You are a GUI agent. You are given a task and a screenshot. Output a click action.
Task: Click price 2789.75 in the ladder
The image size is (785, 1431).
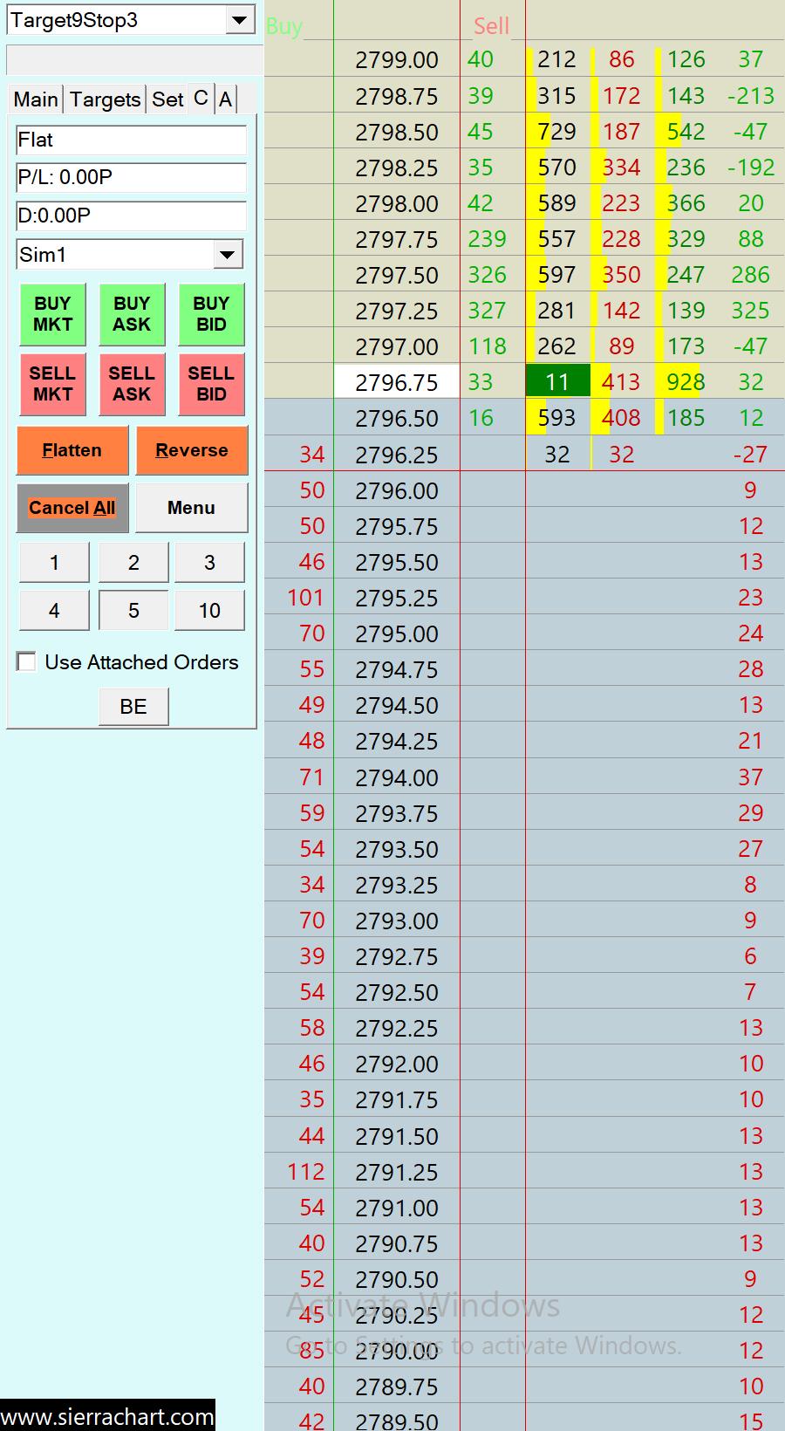(397, 1386)
